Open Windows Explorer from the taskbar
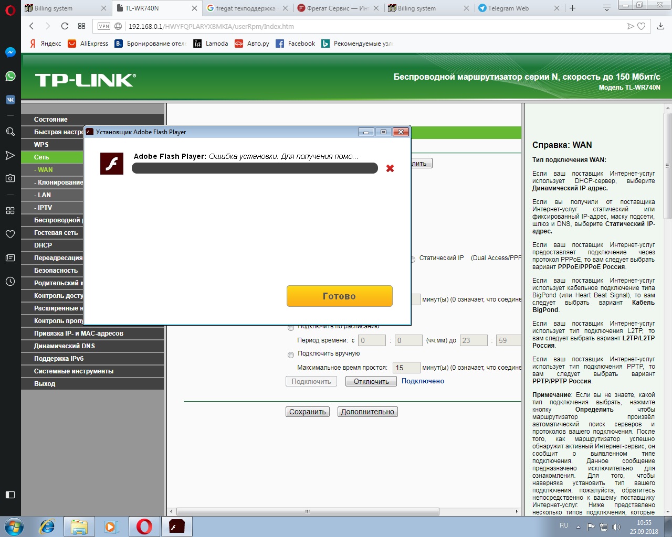The image size is (672, 537). (79, 527)
